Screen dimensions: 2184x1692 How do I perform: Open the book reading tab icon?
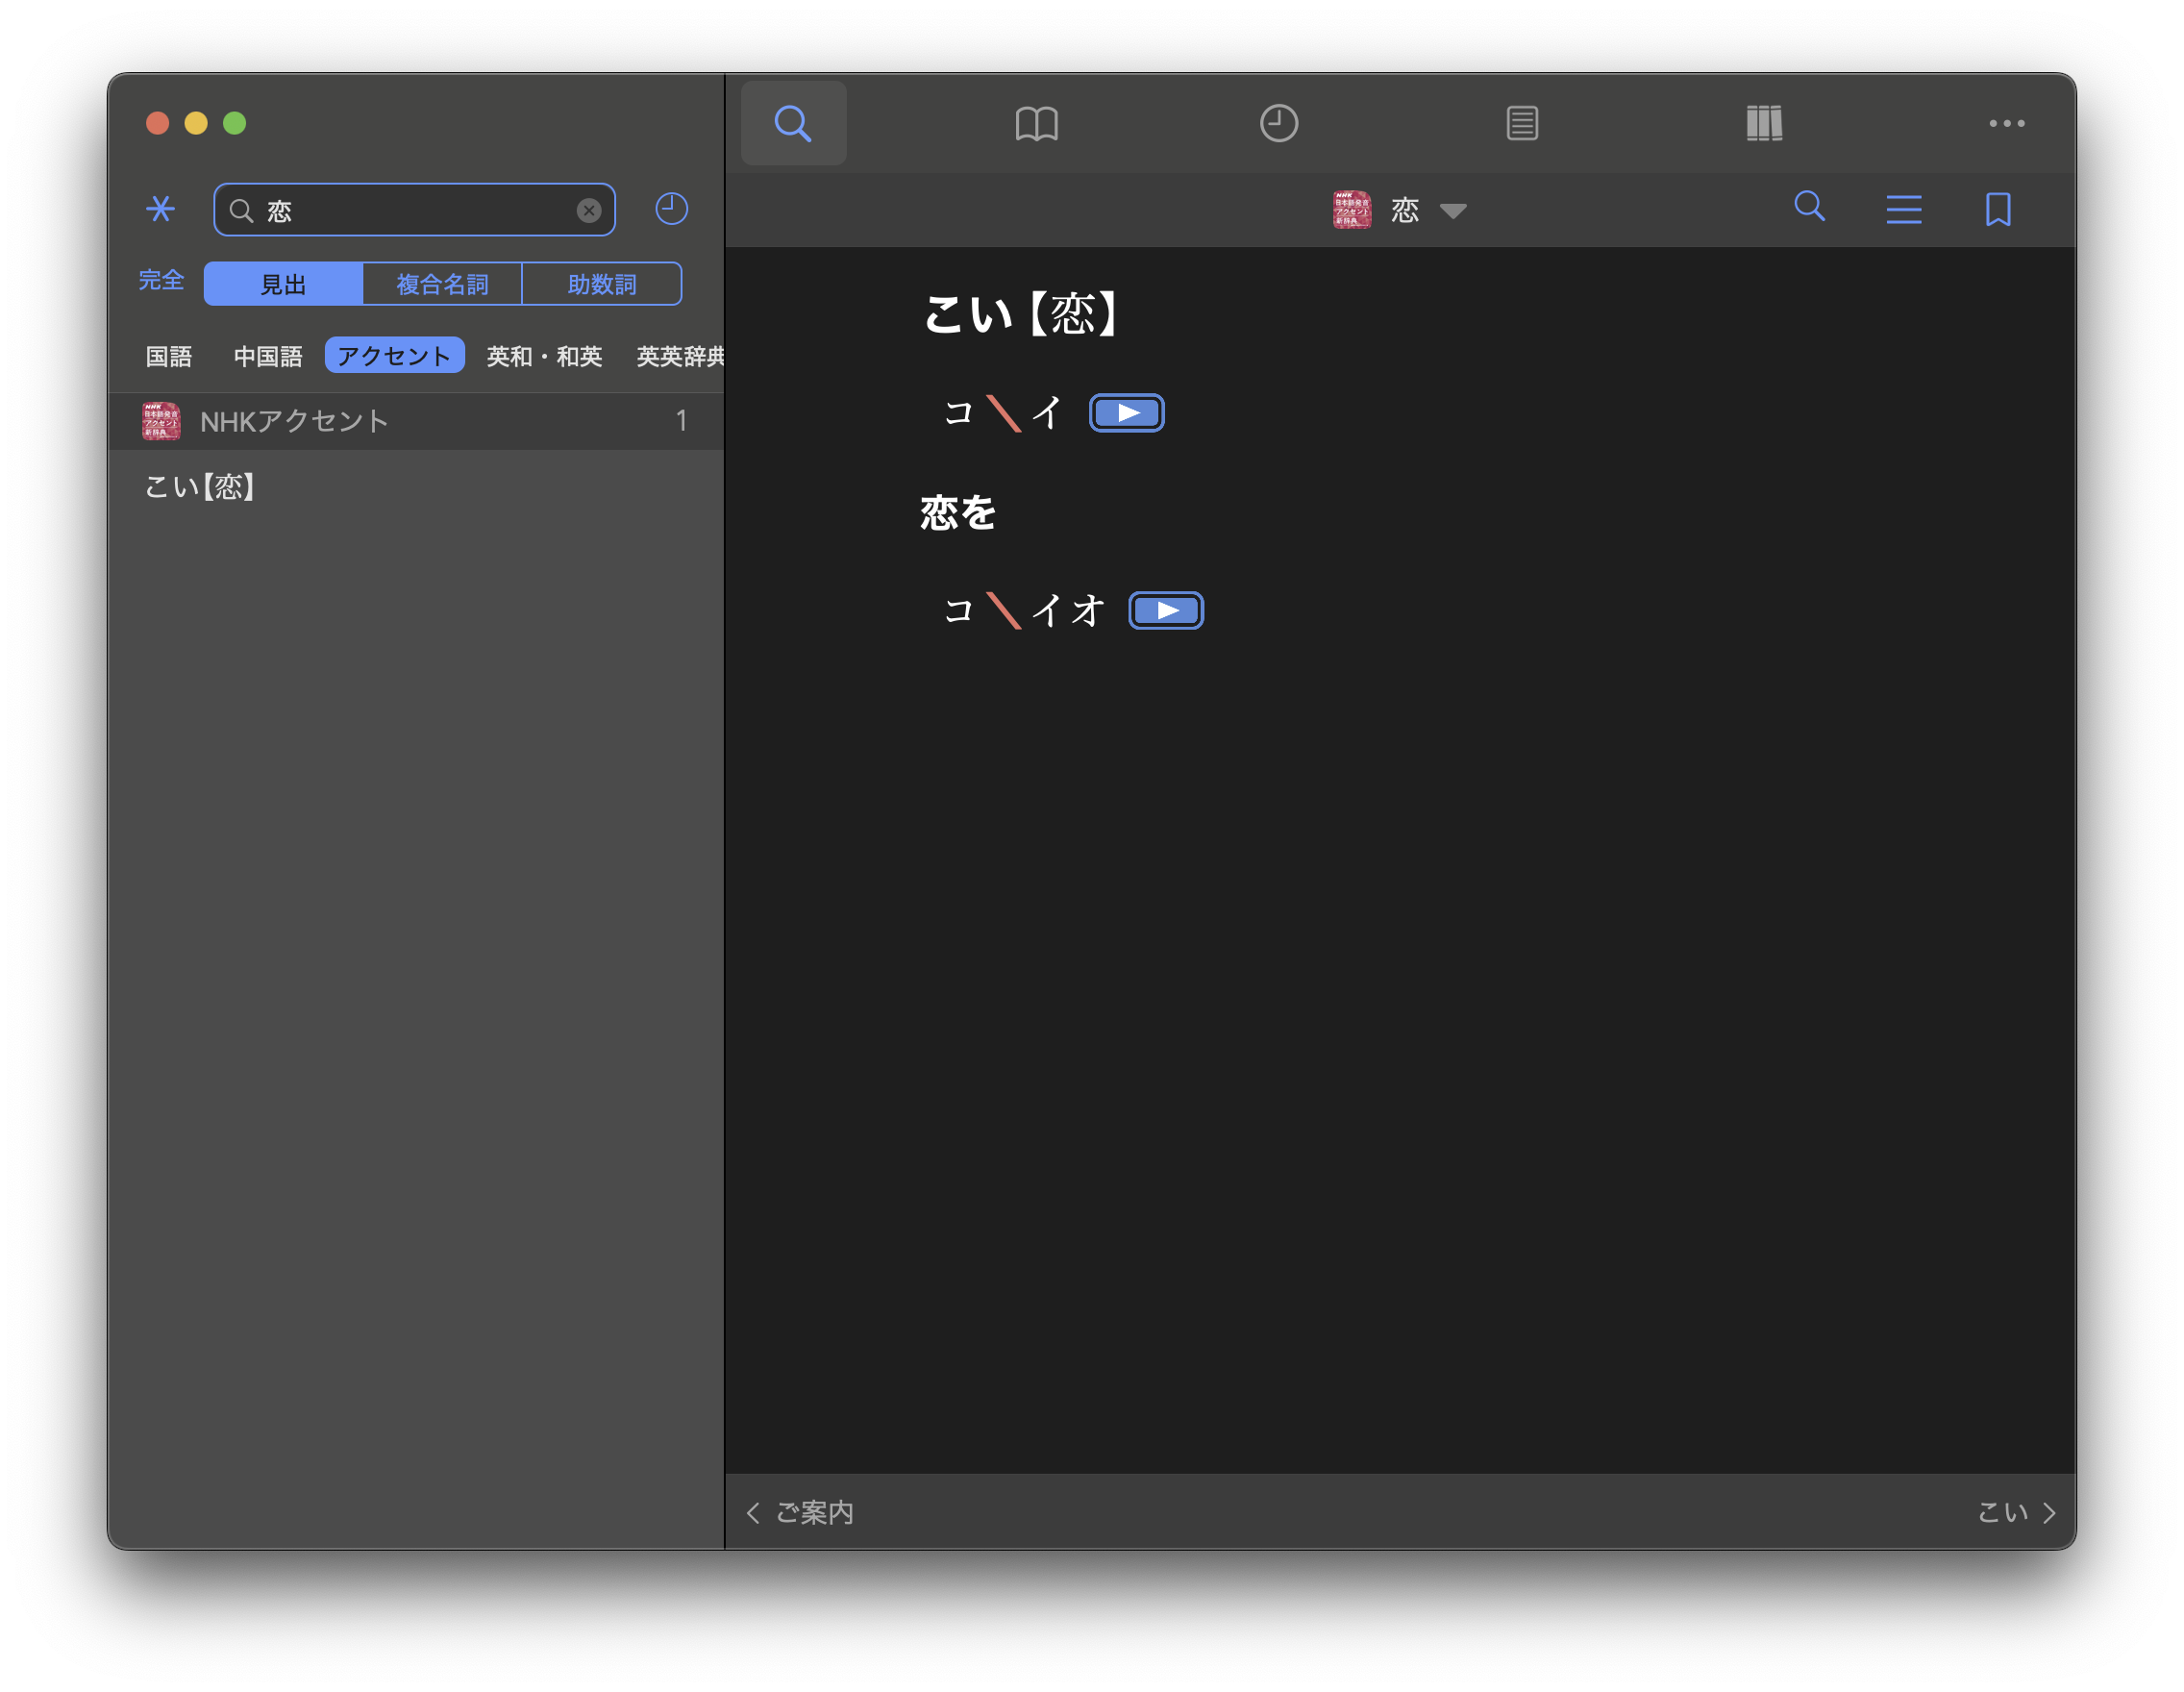tap(1036, 123)
